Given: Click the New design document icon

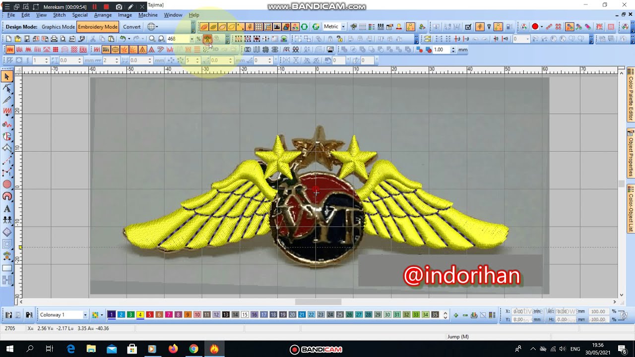Looking at the screenshot, I should click(8, 39).
